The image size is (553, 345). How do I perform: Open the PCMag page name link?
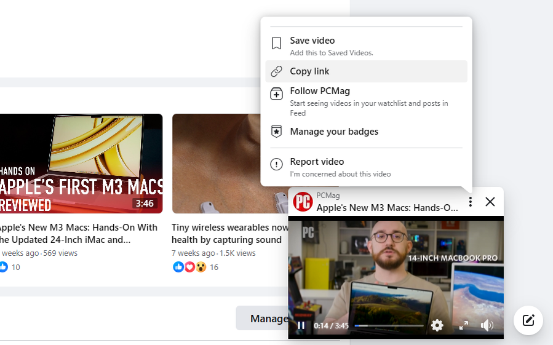[328, 196]
